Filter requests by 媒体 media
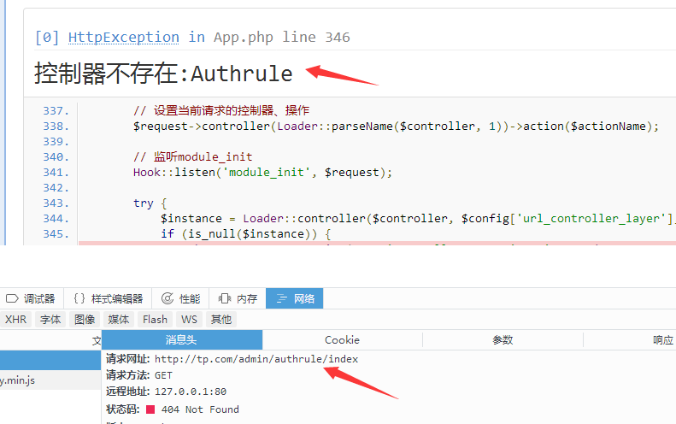The height and width of the screenshot is (424, 676). coord(119,319)
